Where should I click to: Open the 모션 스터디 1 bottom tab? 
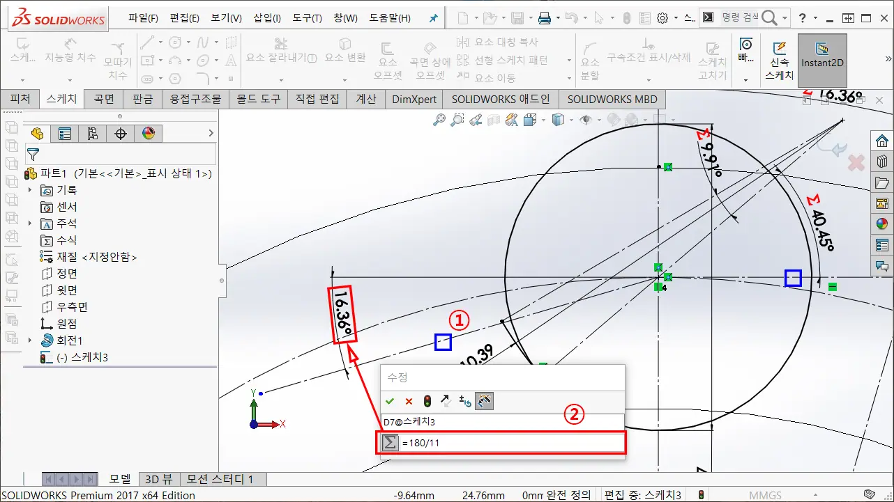[x=223, y=479]
